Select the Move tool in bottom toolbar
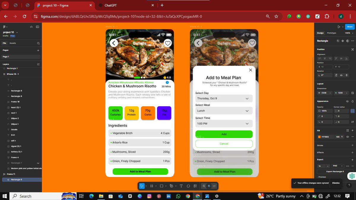Screen dimensions: 356x200 coord(142,186)
